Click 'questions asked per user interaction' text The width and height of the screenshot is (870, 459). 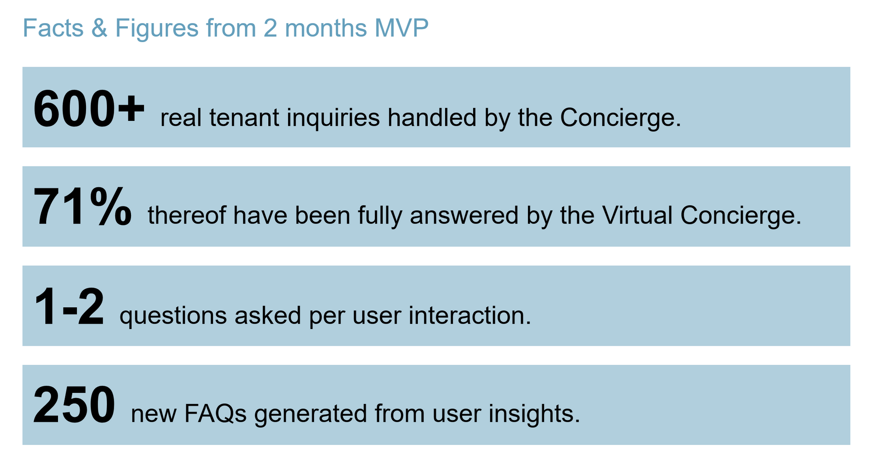325,316
